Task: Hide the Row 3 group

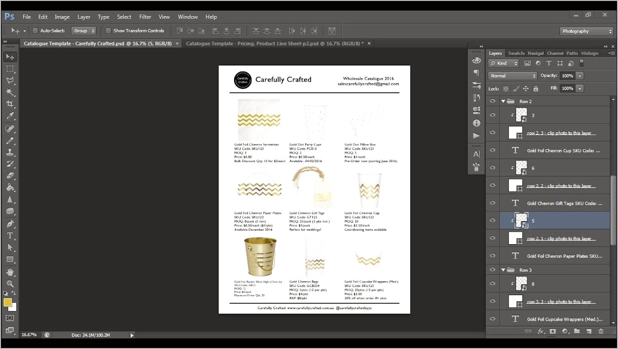Action: tap(493, 270)
